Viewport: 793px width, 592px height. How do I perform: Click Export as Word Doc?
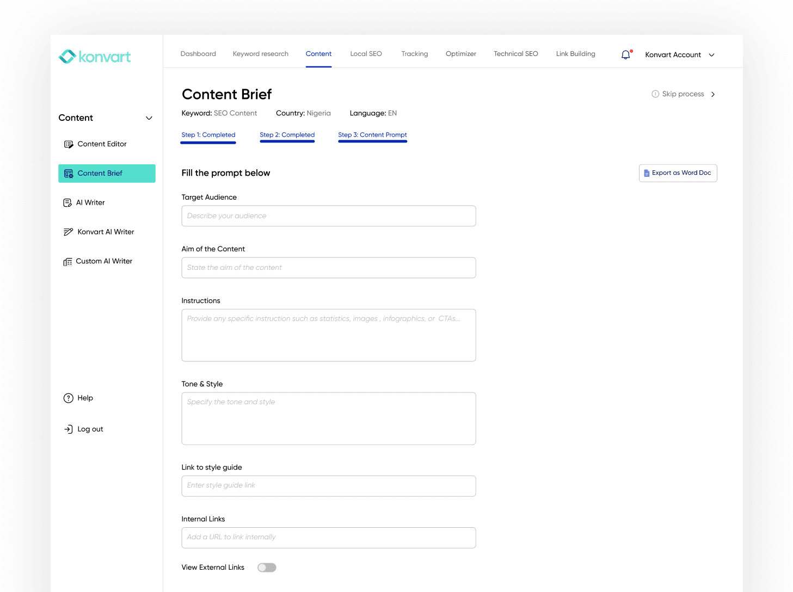[678, 172]
